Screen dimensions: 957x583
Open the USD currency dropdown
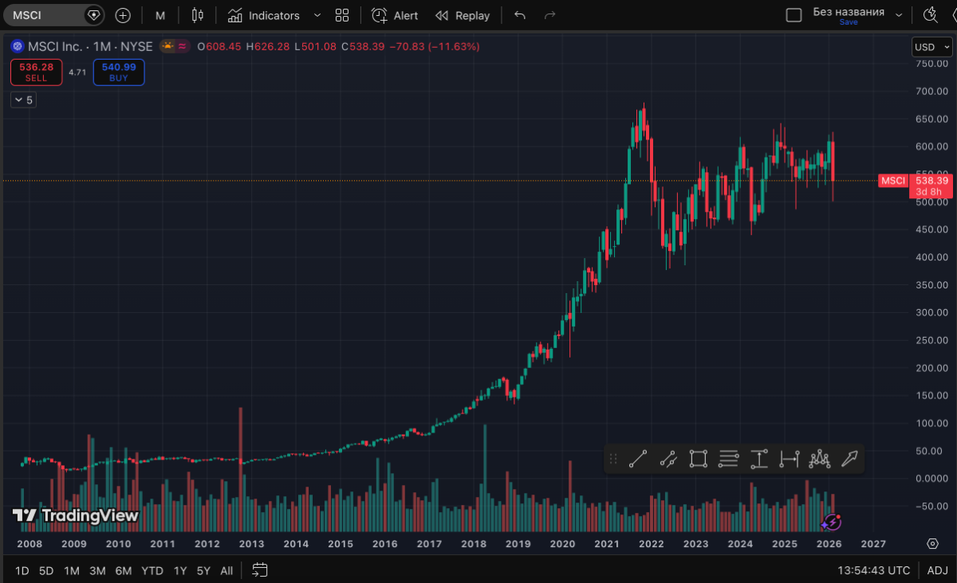[x=931, y=46]
